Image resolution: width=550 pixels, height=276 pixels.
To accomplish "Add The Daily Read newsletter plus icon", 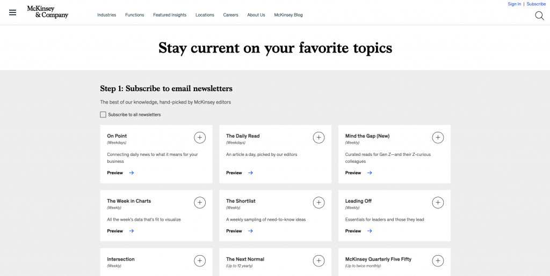I will point(319,138).
